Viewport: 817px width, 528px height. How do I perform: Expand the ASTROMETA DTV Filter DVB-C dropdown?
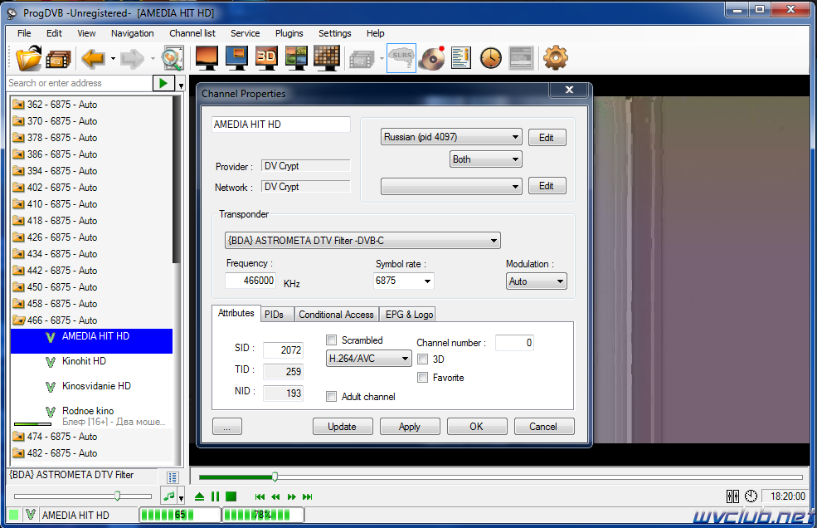coord(362,241)
